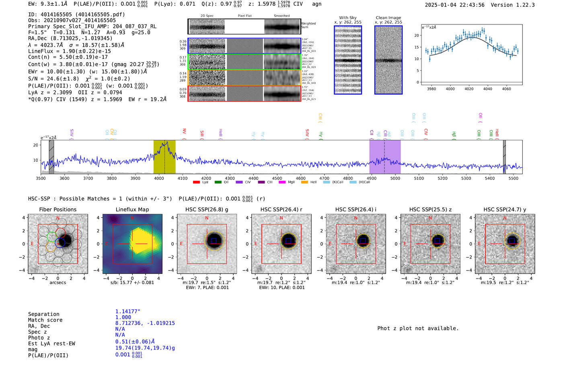Click the Obs: 20210907v027_4014165505 line

(x=72, y=20)
